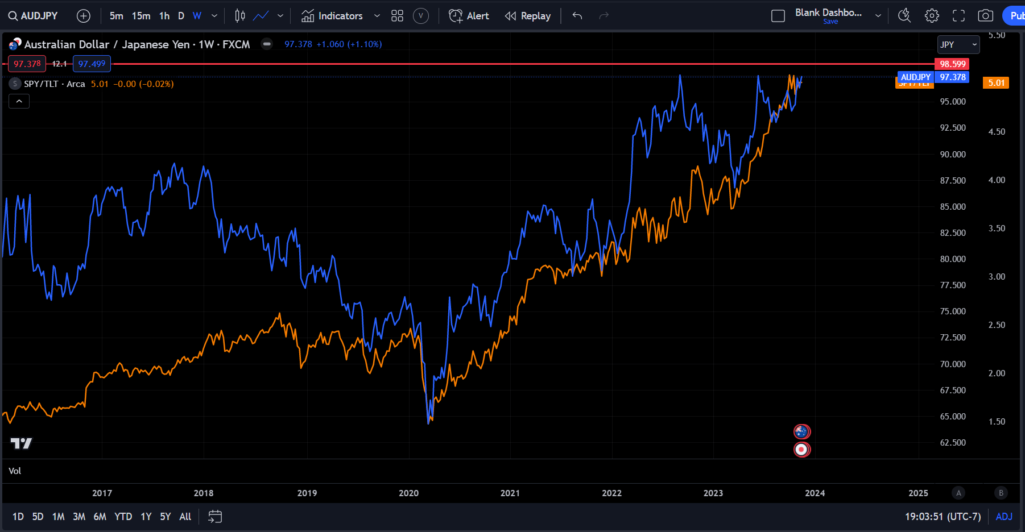1025x532 pixels.
Task: Open the JPY currency dropdown
Action: (x=958, y=44)
